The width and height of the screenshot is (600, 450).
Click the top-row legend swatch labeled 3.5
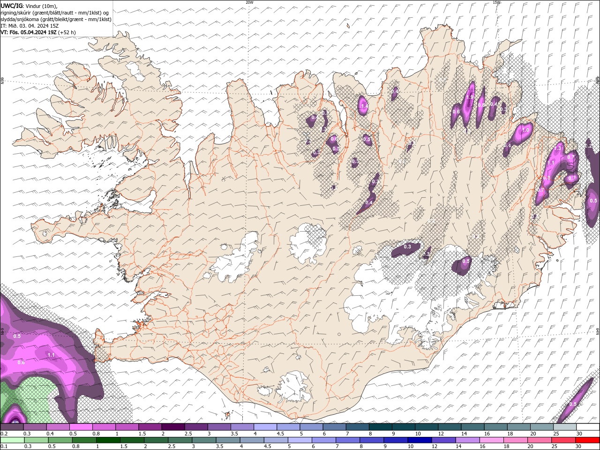coord(242,427)
